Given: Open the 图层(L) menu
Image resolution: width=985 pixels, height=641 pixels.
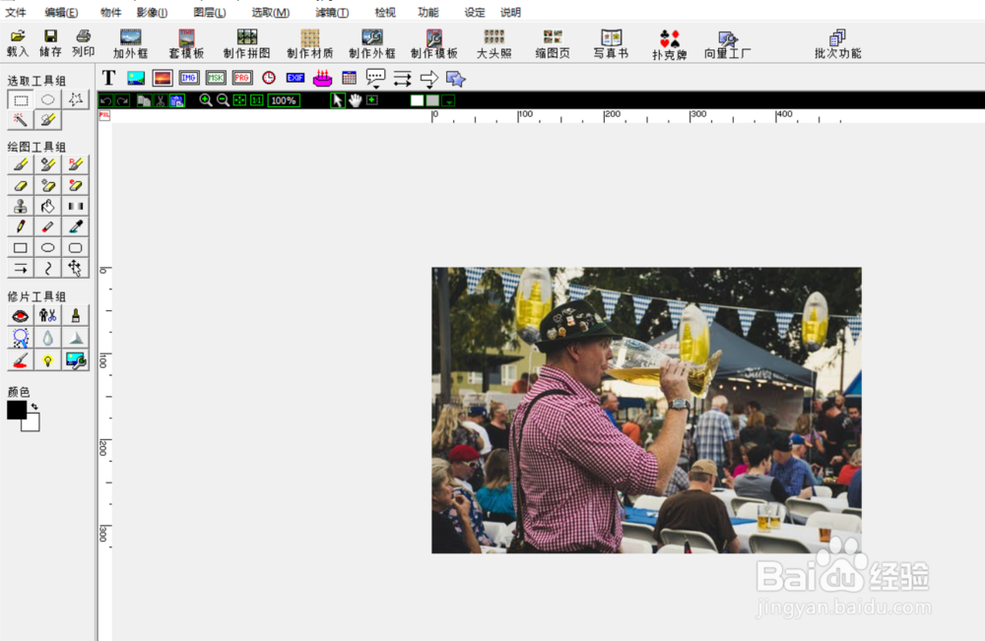Looking at the screenshot, I should point(210,12).
